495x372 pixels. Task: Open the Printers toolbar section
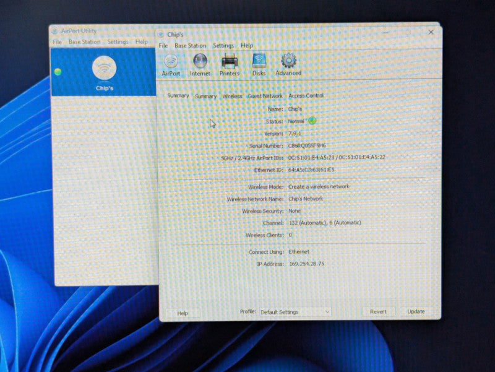coord(229,65)
